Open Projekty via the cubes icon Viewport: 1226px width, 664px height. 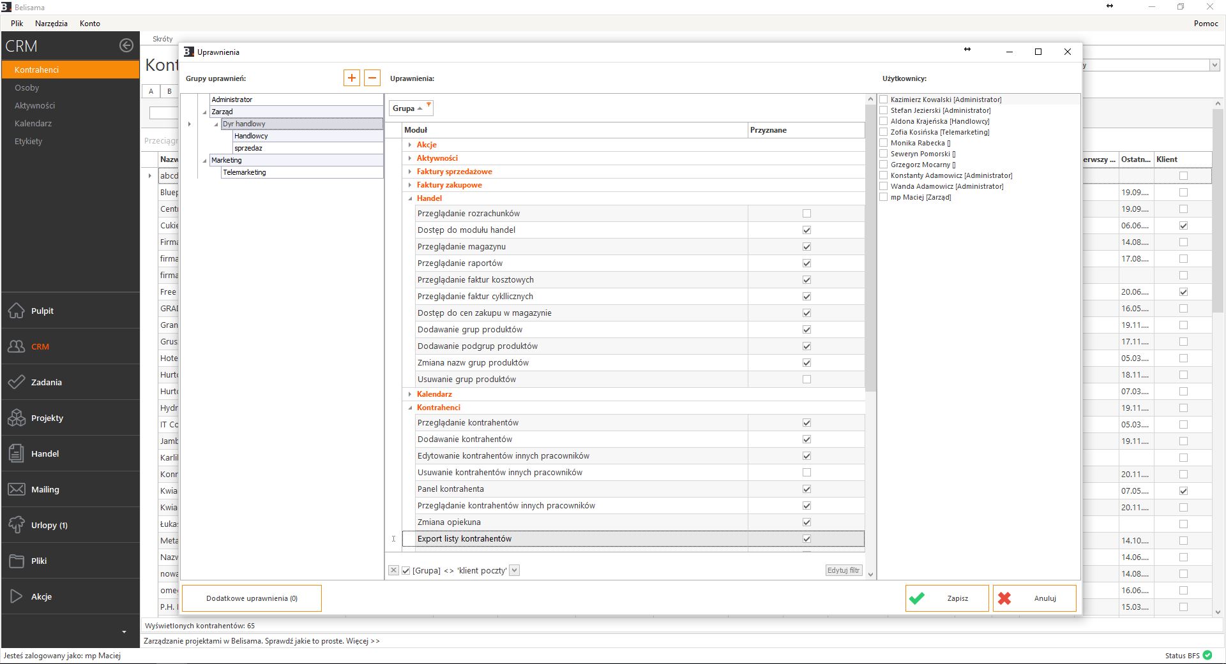pos(17,418)
